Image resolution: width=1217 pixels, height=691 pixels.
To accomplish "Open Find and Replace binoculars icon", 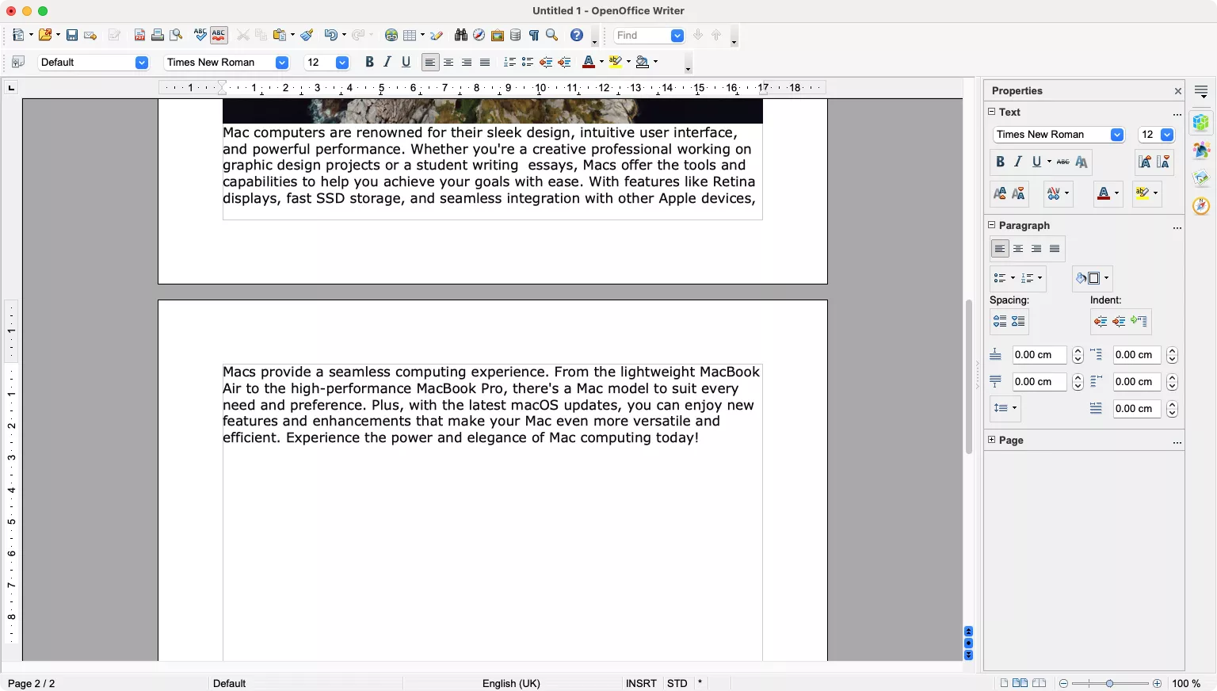I will tap(460, 35).
